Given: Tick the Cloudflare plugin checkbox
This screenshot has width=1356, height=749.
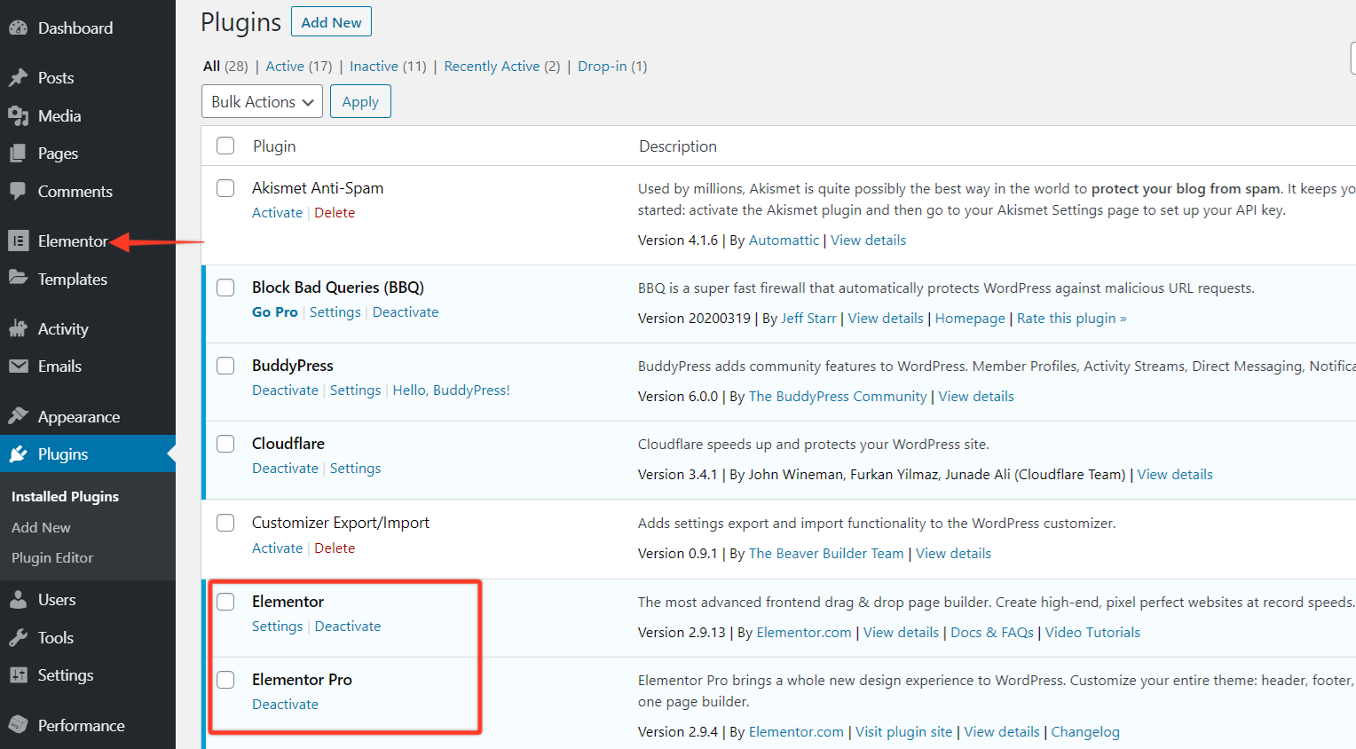Looking at the screenshot, I should click(x=225, y=444).
